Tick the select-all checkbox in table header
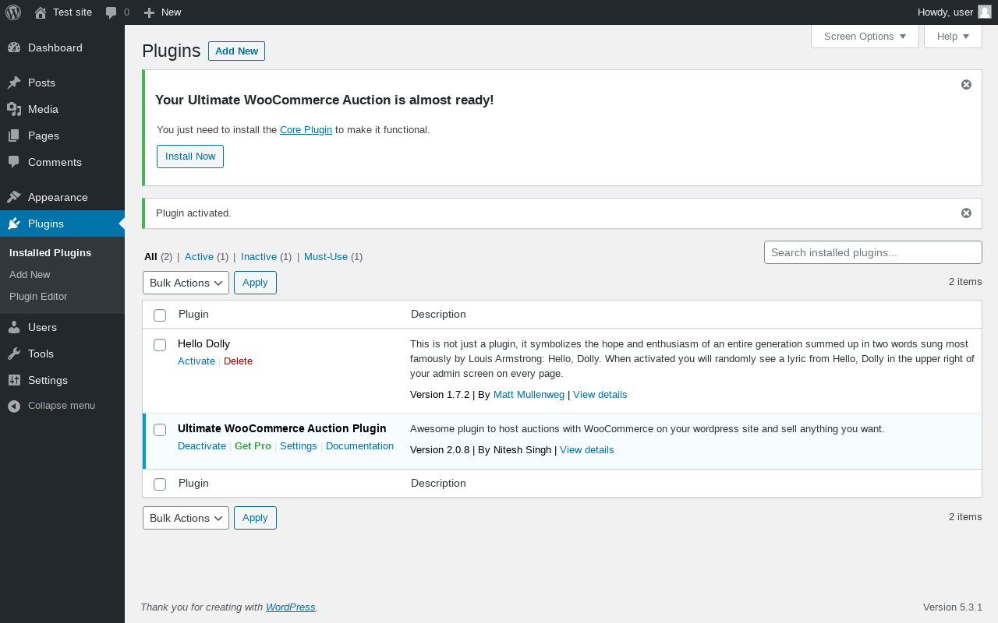998x623 pixels. tap(160, 315)
